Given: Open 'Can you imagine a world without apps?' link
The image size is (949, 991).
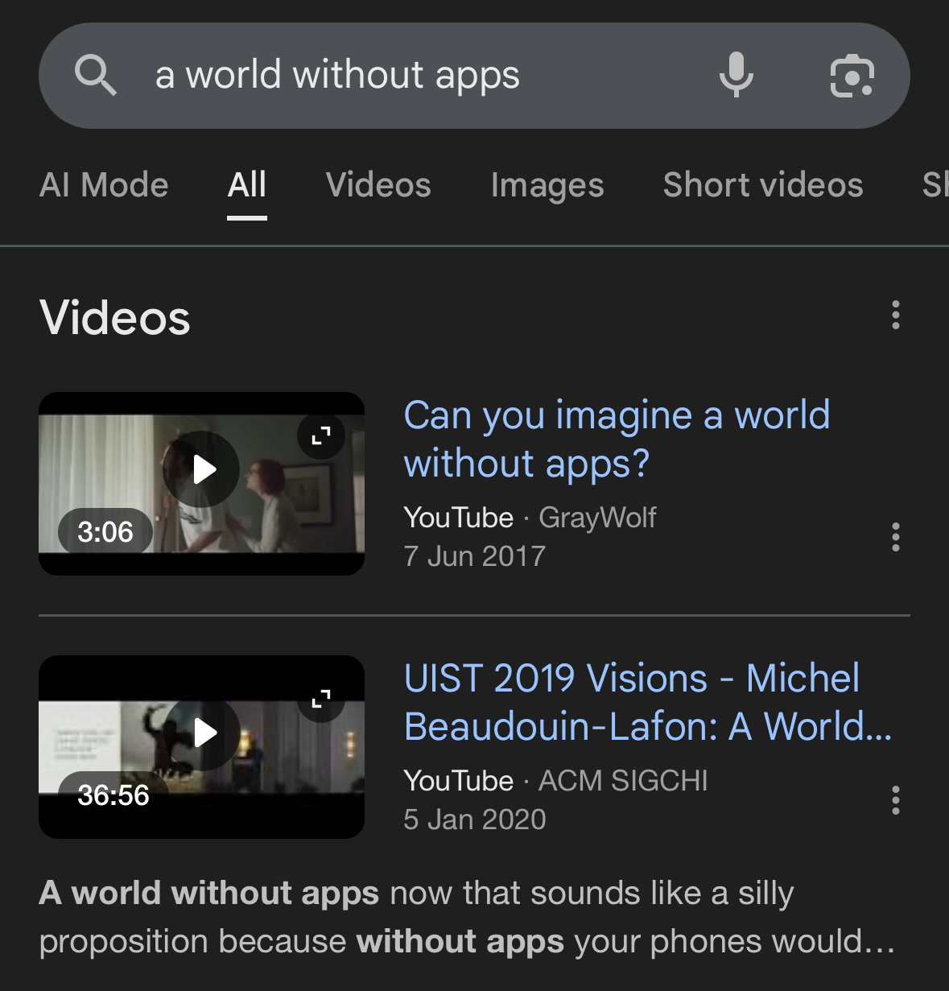Looking at the screenshot, I should pos(616,440).
